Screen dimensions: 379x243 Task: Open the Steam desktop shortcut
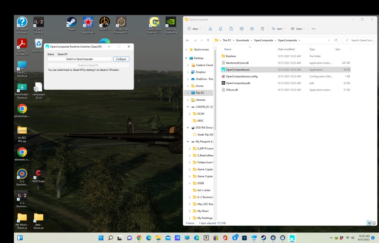pos(71,22)
